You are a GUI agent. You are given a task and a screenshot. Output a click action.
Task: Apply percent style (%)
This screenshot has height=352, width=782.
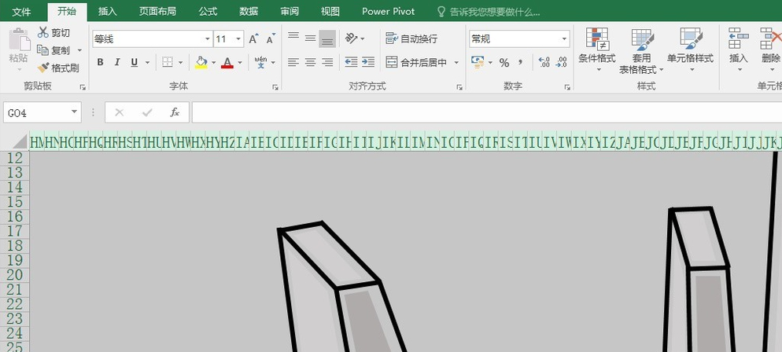(x=504, y=63)
